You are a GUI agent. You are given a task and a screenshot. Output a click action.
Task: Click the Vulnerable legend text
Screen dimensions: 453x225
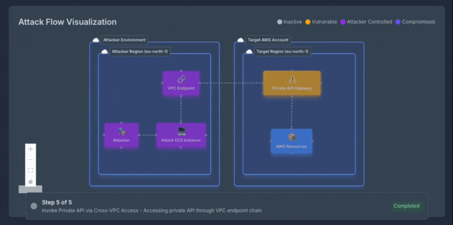[324, 22]
